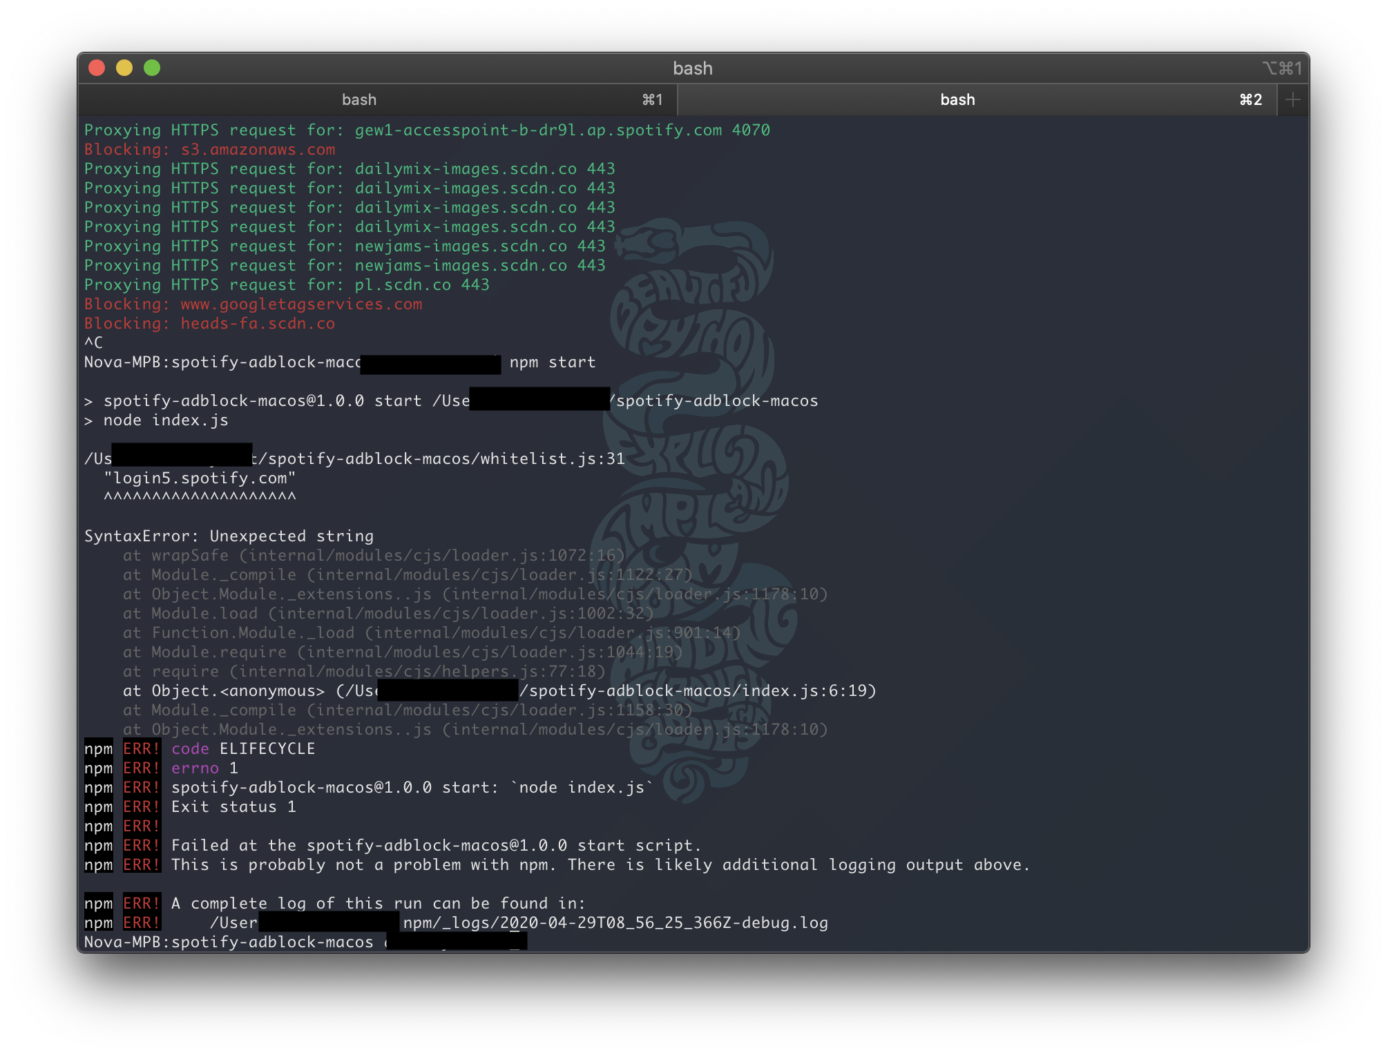Click 'This is probably not a problem with npm' line
1387x1055 pixels.
click(x=557, y=864)
